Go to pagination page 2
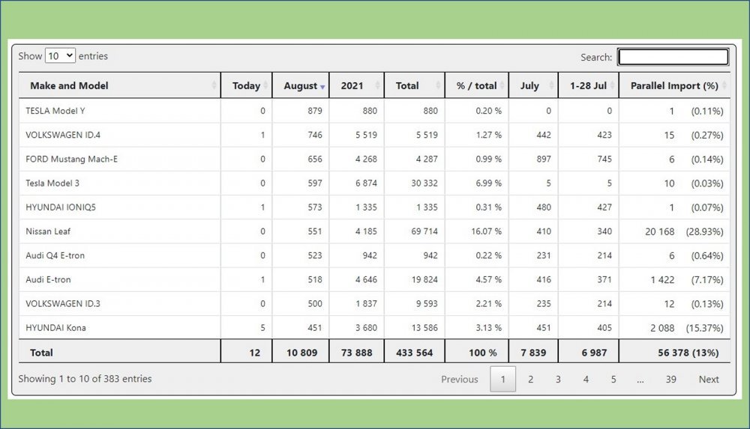The height and width of the screenshot is (429, 750). 530,380
